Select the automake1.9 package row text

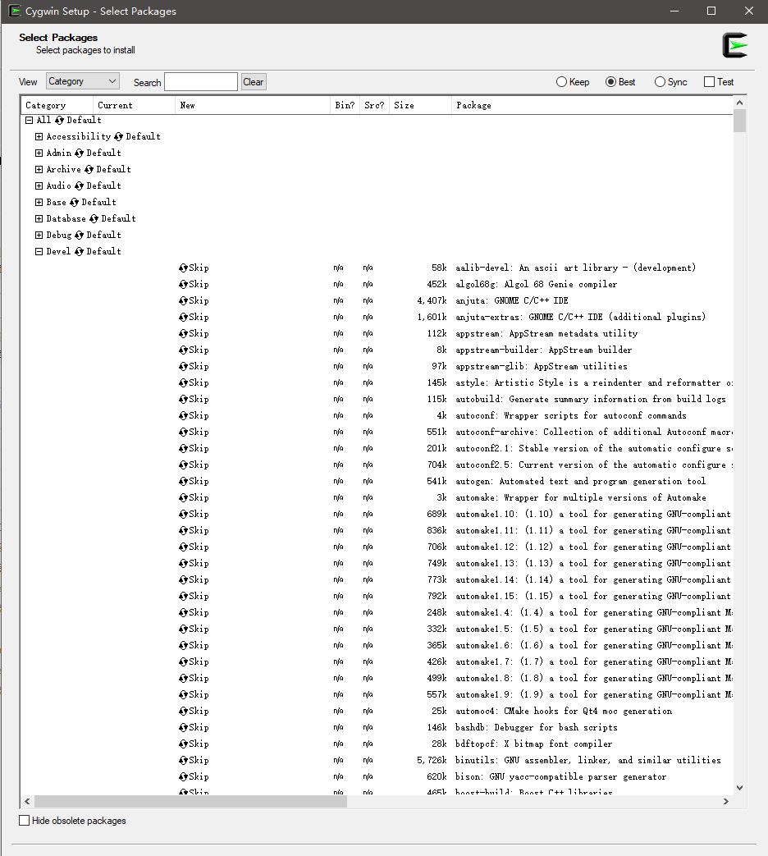coord(594,694)
